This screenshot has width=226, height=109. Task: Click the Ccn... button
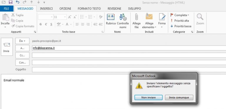point(22,63)
